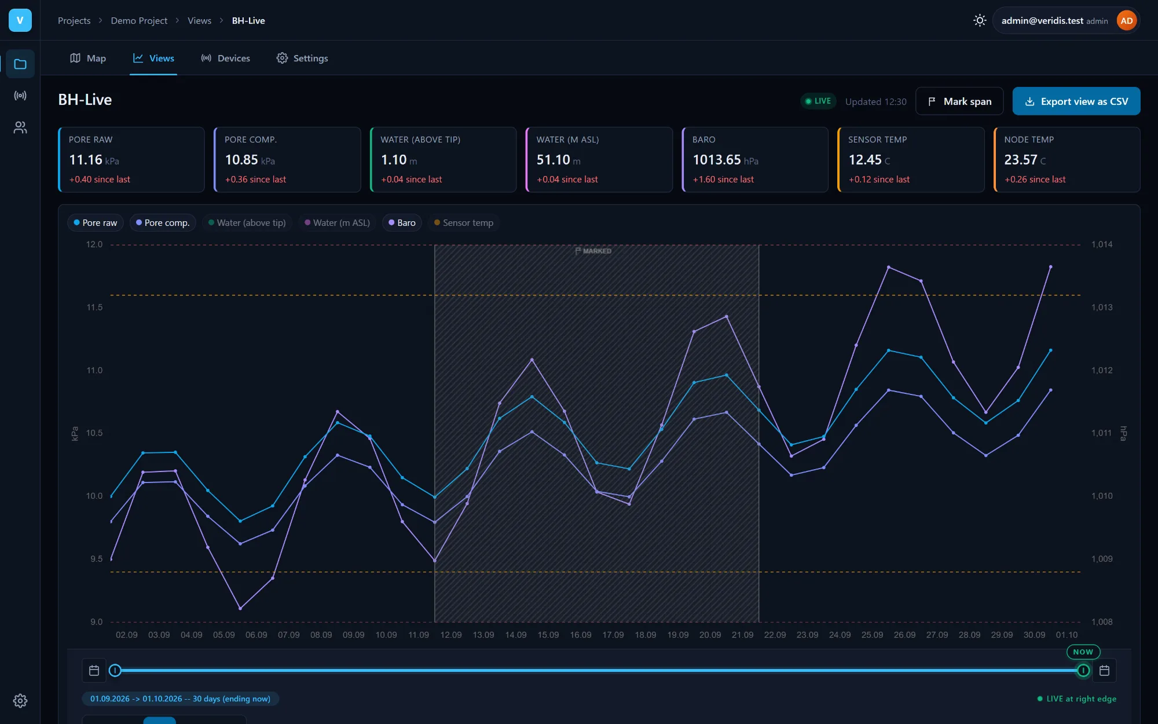The width and height of the screenshot is (1158, 724).
Task: Select the WATER (M ASL) card
Action: pos(599,160)
